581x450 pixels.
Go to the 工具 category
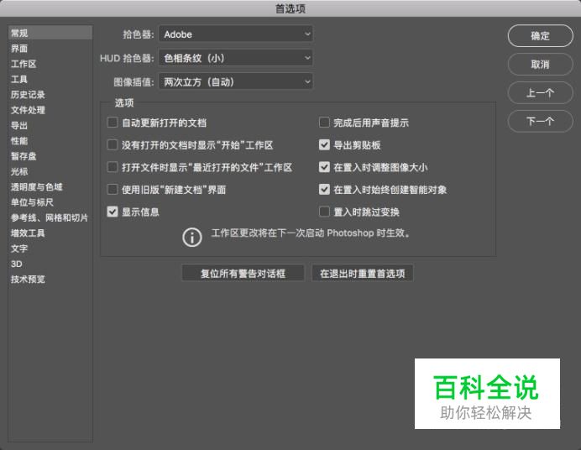[50, 79]
